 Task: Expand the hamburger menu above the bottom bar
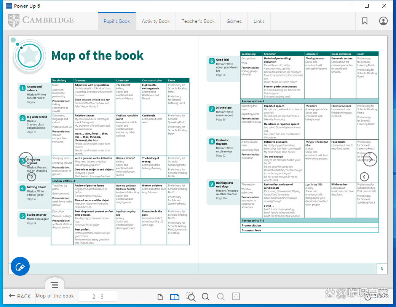click(x=55, y=285)
